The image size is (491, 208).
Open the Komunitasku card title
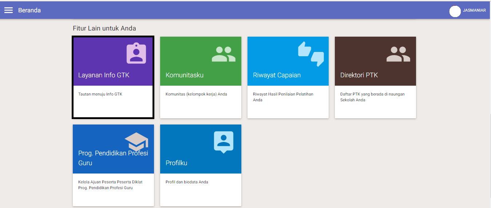[x=185, y=75]
